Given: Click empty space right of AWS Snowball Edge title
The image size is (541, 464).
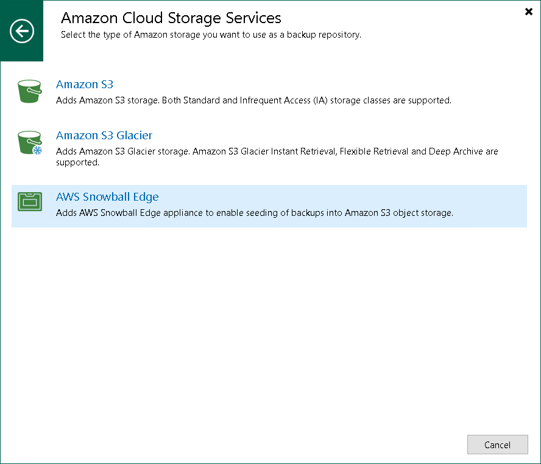Looking at the screenshot, I should (341, 197).
